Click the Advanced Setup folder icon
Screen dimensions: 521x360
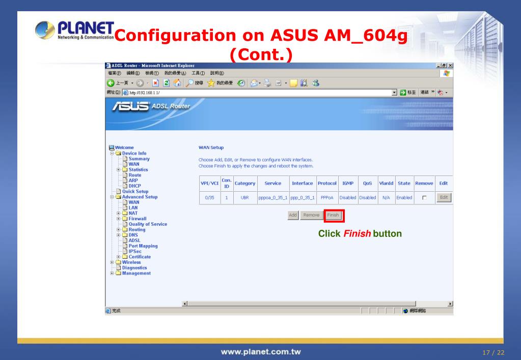pos(118,197)
